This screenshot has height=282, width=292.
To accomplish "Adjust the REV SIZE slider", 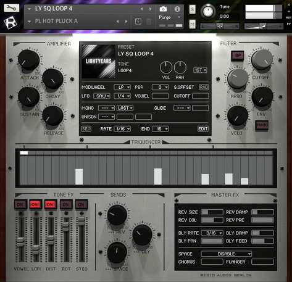I will (212, 212).
